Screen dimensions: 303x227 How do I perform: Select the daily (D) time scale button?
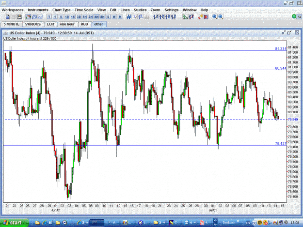[109, 17]
